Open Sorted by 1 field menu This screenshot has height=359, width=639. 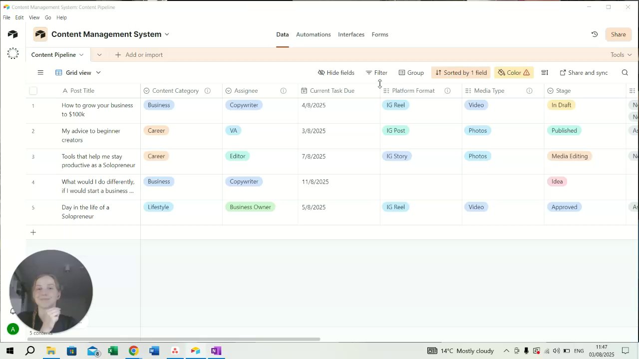click(x=461, y=73)
